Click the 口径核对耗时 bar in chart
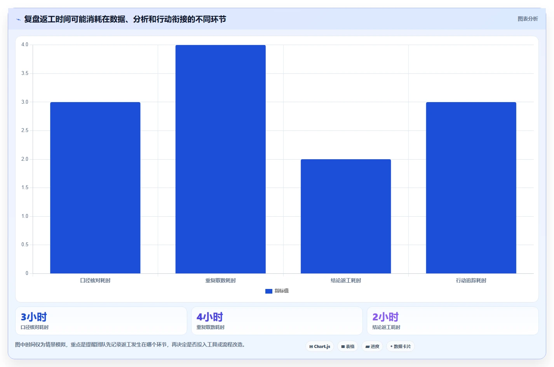The image size is (554, 367). (x=95, y=188)
